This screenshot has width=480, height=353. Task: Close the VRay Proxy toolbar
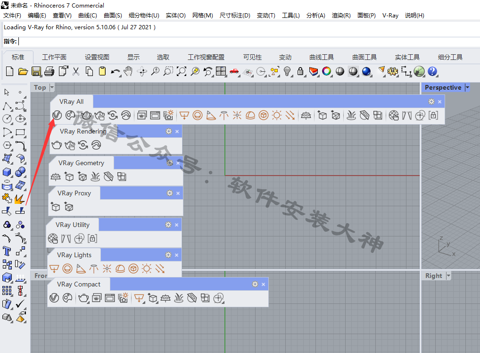pos(178,193)
